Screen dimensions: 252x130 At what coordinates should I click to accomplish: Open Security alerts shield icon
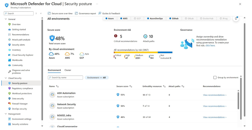click(9, 45)
